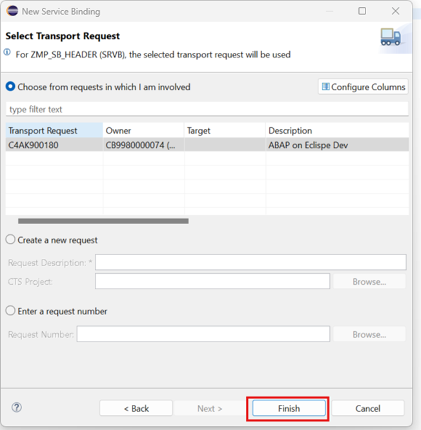Close the New Service Binding dialog

click(396, 11)
